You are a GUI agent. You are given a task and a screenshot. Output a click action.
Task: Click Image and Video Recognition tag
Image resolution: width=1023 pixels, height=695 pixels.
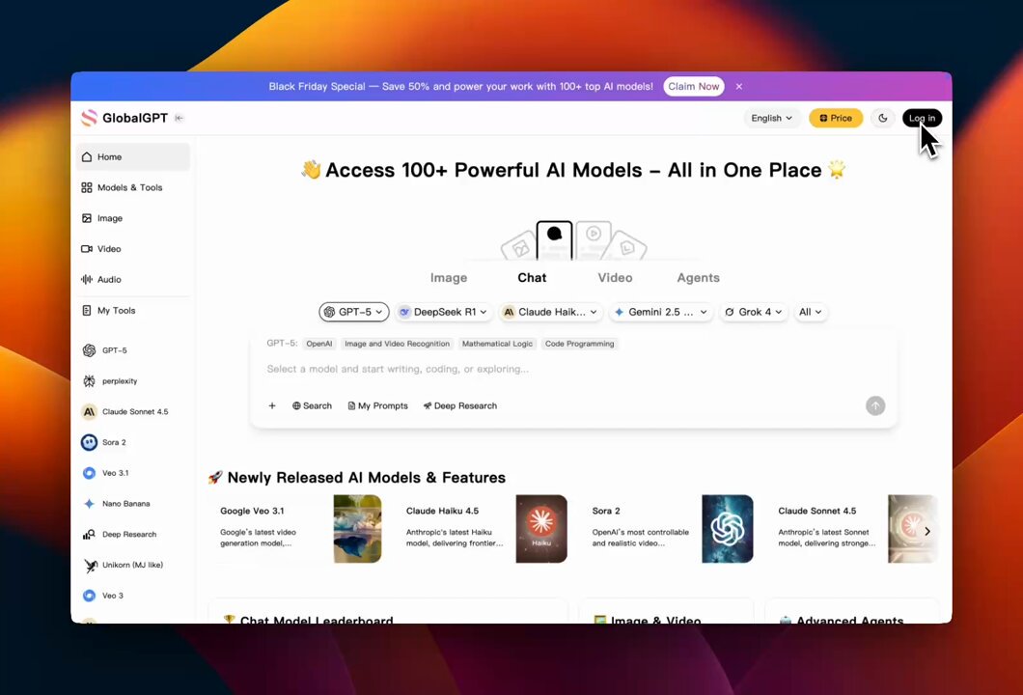click(397, 344)
